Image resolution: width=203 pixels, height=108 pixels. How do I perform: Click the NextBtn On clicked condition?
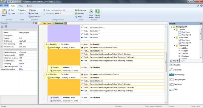[65, 75]
